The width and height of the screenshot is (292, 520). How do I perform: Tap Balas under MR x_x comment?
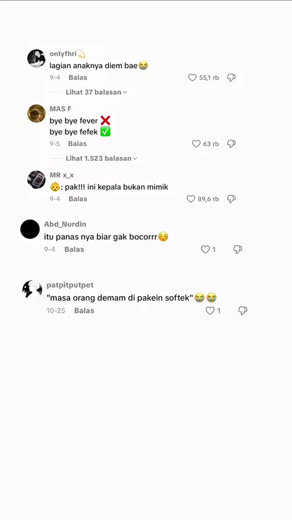coord(78,199)
